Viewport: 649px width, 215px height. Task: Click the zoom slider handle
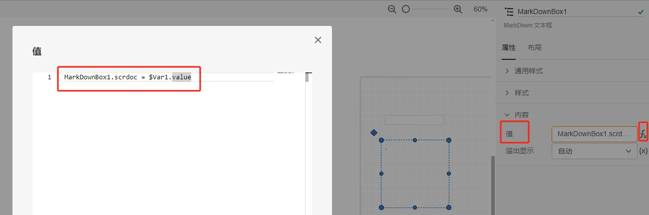[x=406, y=9]
